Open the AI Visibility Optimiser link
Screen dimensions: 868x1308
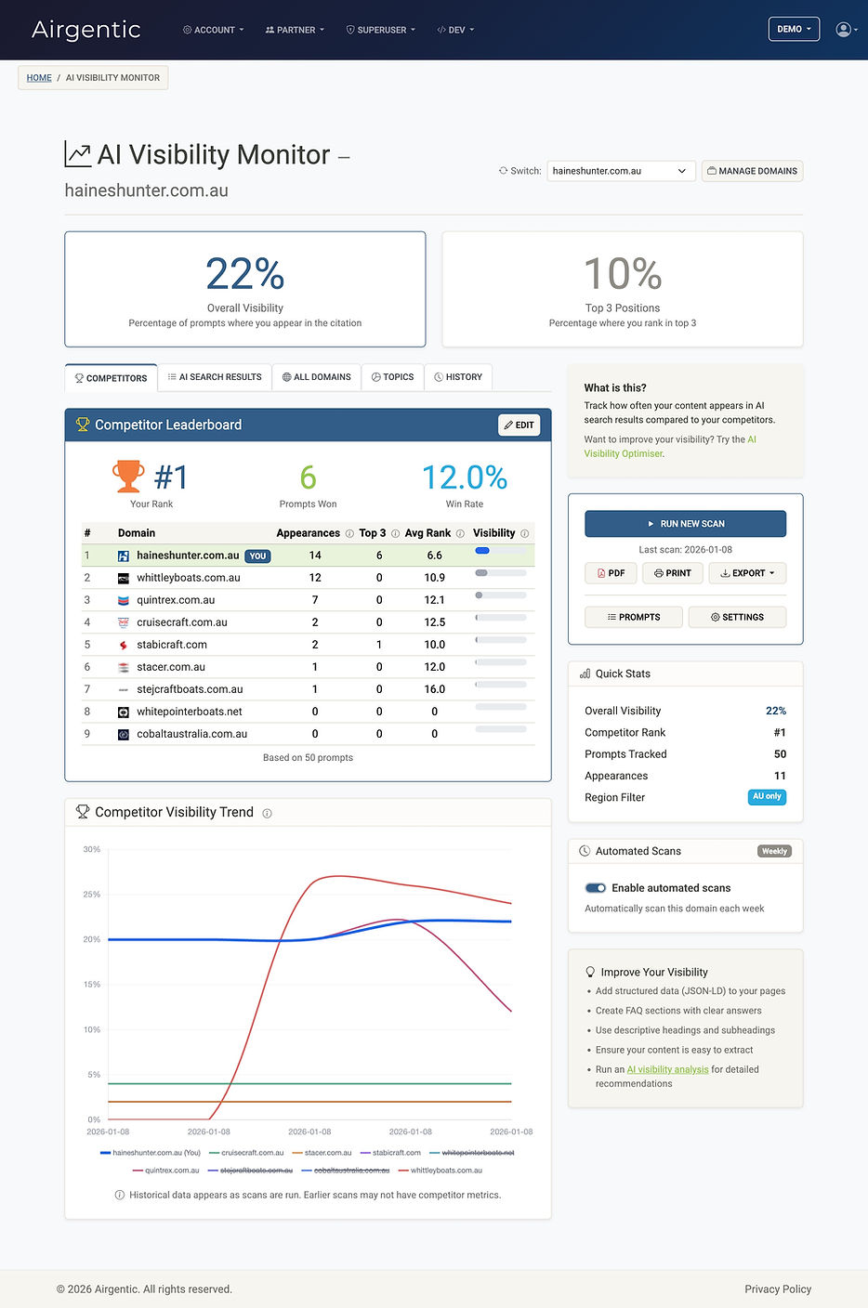click(670, 447)
